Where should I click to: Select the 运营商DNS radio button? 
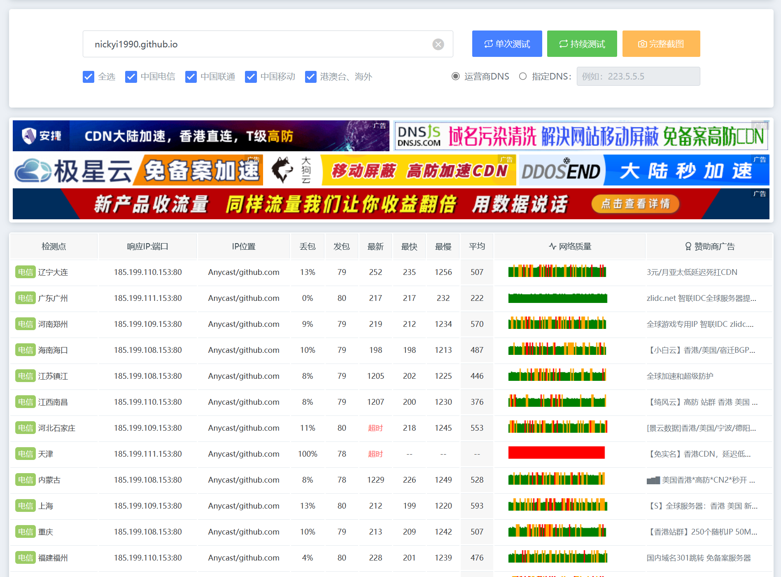click(455, 76)
